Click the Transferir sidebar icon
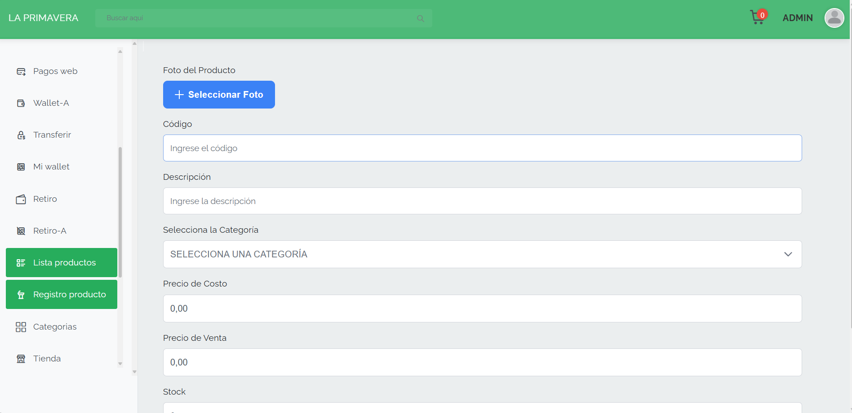The width and height of the screenshot is (852, 413). click(x=21, y=135)
